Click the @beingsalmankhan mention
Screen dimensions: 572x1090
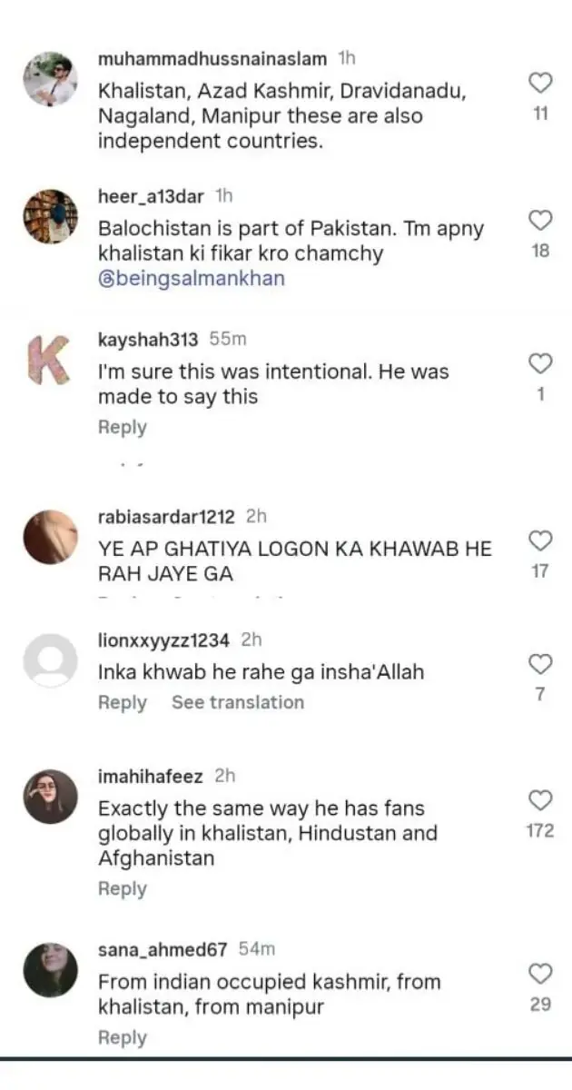tap(192, 279)
